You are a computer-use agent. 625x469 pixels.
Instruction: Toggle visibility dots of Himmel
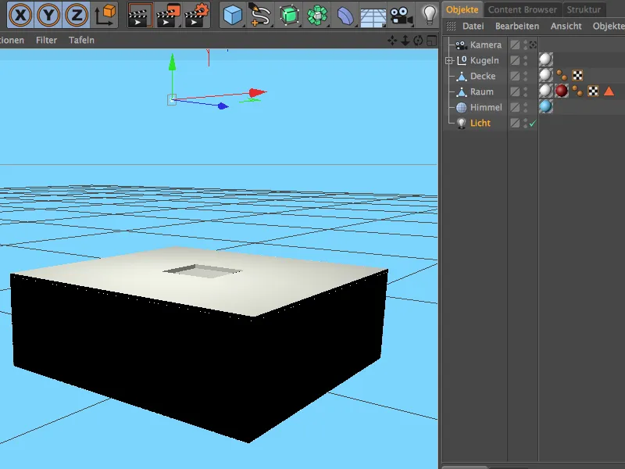525,107
